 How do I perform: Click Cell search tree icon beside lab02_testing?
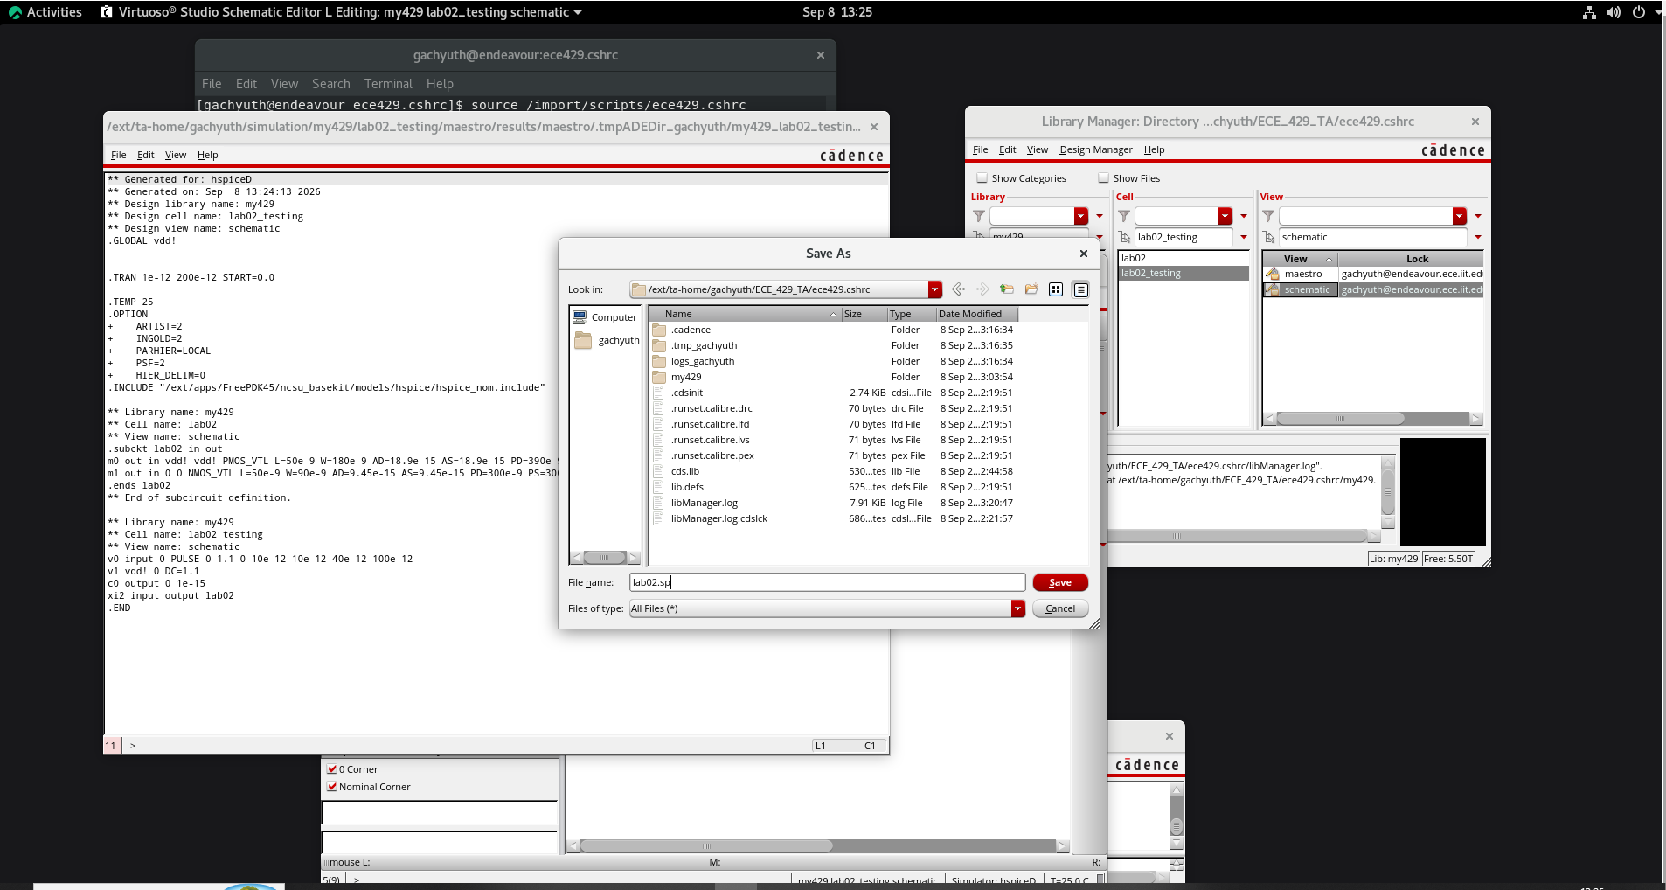click(1125, 237)
